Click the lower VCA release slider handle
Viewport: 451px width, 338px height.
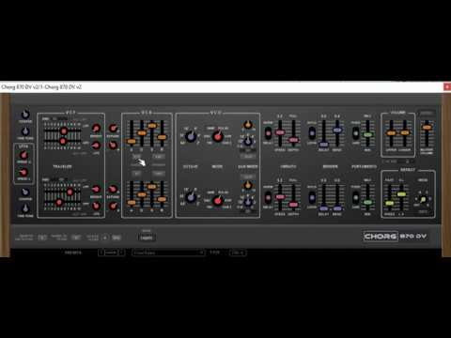pos(162,199)
